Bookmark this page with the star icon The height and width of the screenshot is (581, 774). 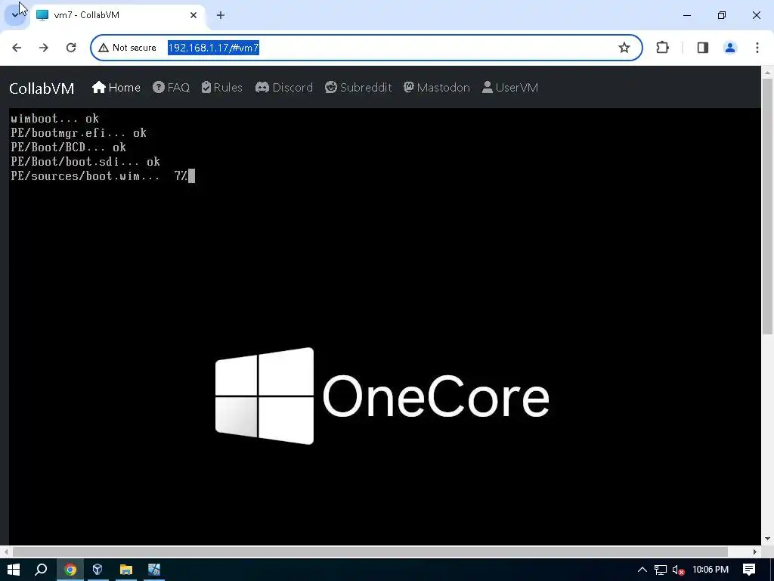pos(624,48)
